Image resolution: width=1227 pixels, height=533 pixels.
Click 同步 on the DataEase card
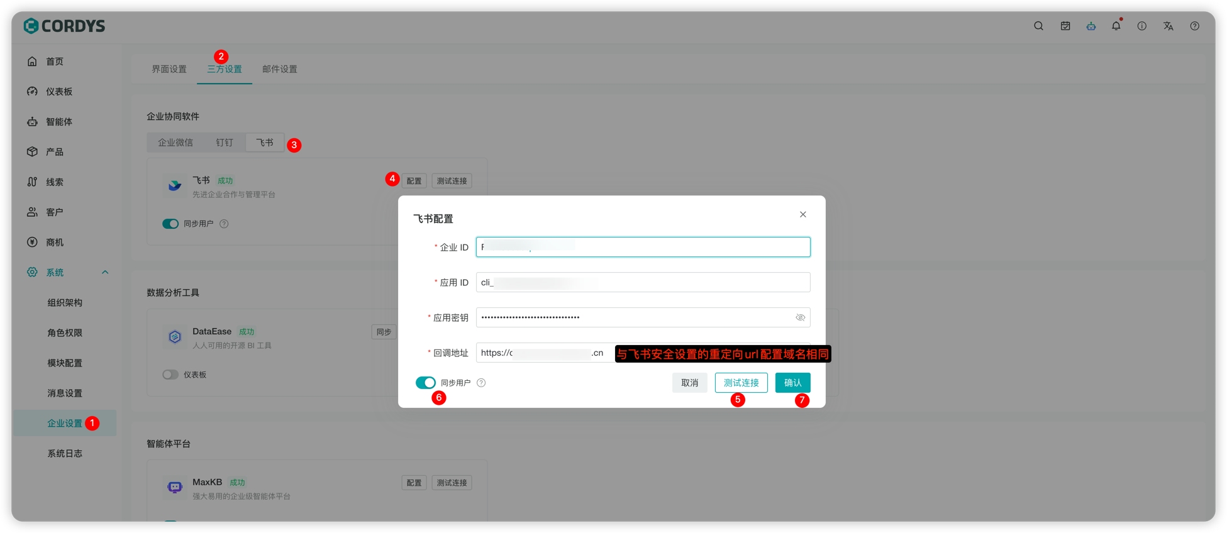click(x=384, y=332)
